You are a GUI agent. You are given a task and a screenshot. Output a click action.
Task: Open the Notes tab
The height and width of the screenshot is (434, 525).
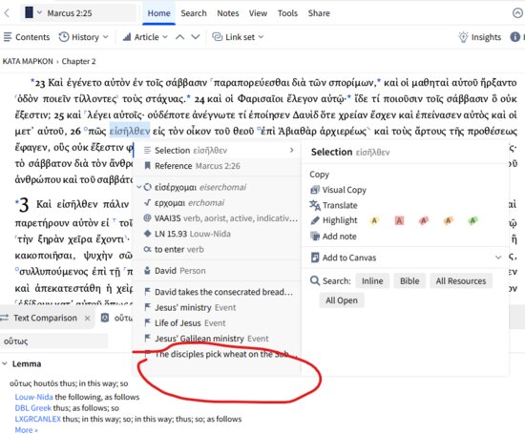pyautogui.click(x=228, y=13)
